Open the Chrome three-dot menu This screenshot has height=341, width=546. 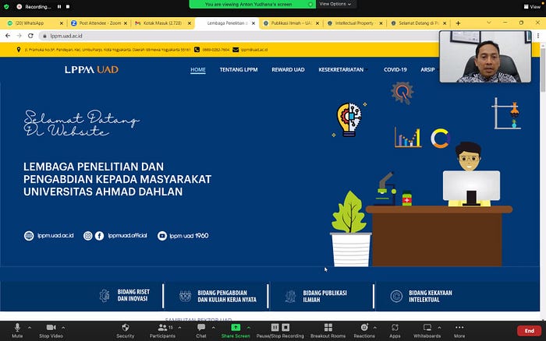[x=538, y=36]
